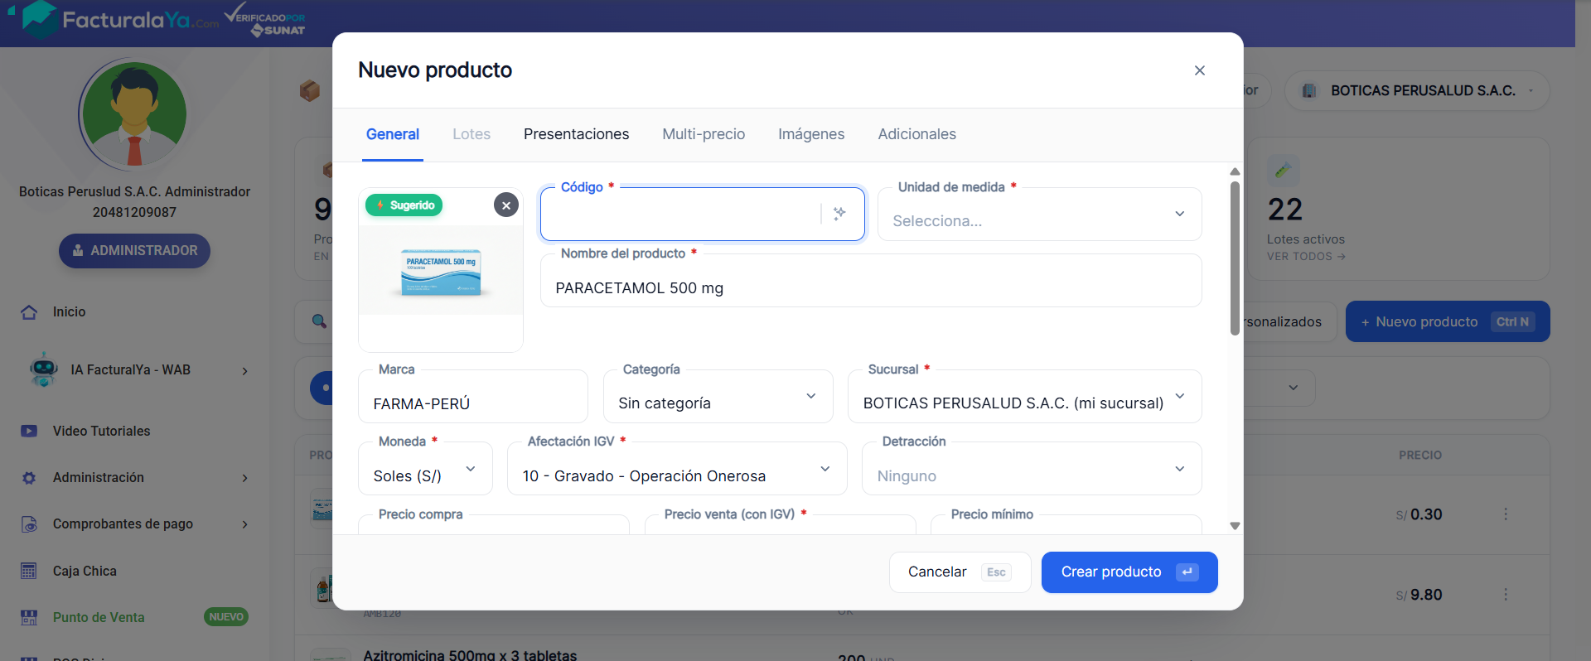The width and height of the screenshot is (1591, 661).
Task: Click the Administración gear icon
Action: pyautogui.click(x=29, y=478)
